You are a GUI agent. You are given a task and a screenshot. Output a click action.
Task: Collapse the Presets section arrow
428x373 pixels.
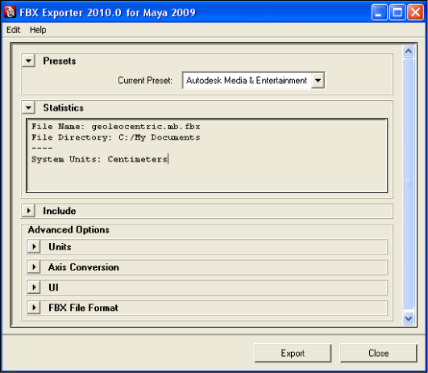pos(29,61)
